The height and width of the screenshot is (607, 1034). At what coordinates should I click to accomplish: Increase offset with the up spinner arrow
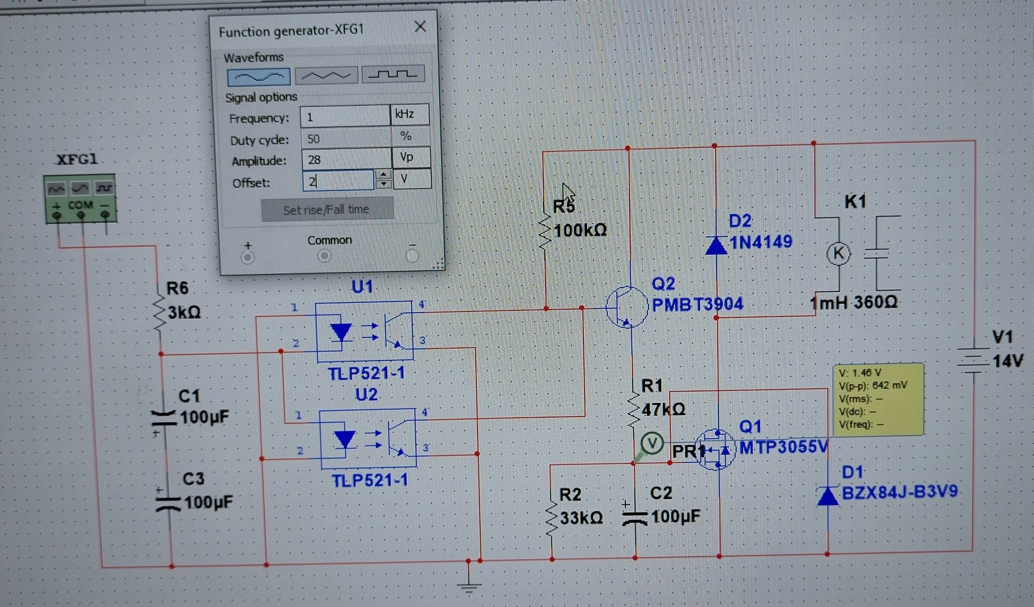(x=383, y=175)
